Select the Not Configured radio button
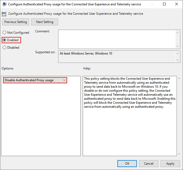The image size is (183, 170). [5, 33]
